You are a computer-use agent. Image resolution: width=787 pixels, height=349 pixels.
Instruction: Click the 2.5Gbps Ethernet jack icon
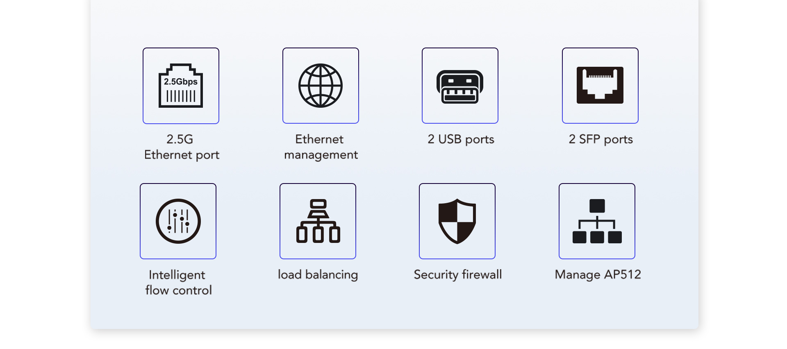point(181,86)
